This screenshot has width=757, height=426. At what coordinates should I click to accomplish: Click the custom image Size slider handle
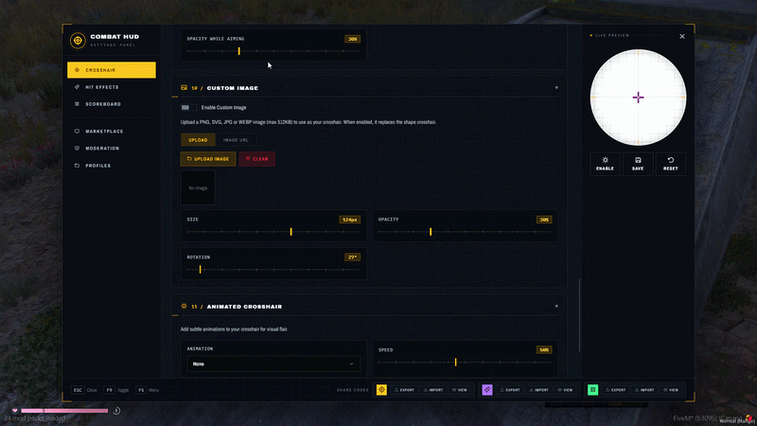pos(291,232)
